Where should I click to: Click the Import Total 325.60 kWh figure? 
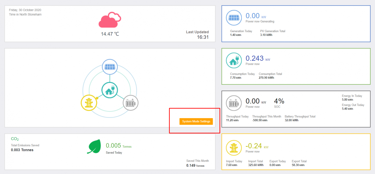(256, 165)
